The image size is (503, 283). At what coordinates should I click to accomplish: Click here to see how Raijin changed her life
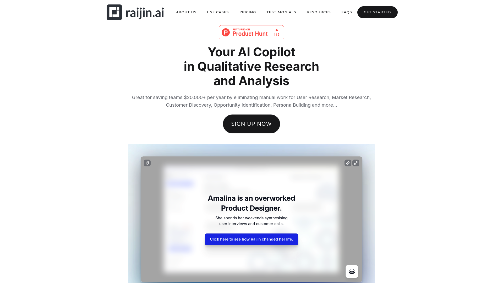251,239
